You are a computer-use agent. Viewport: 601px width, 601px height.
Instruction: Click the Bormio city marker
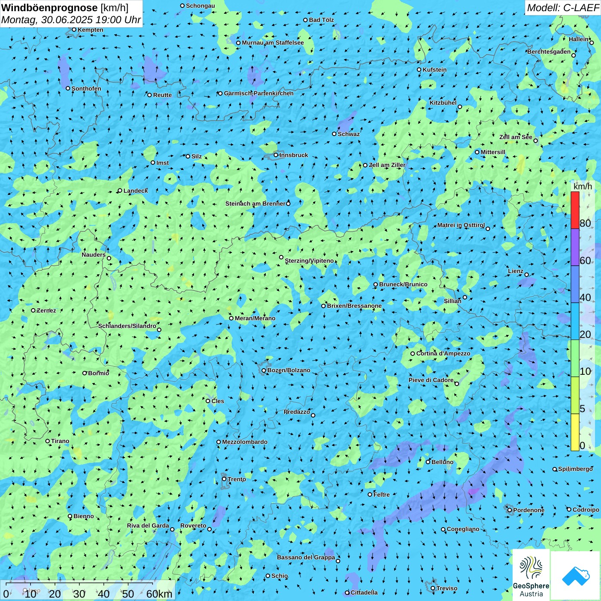[85, 373]
